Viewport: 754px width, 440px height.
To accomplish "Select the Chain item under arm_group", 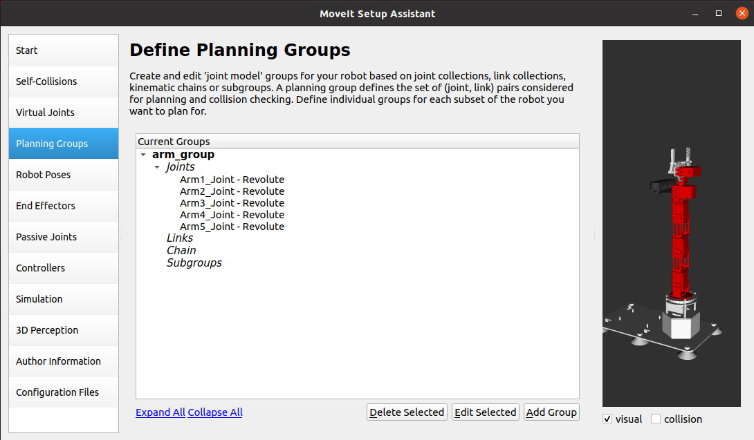I will coord(181,250).
